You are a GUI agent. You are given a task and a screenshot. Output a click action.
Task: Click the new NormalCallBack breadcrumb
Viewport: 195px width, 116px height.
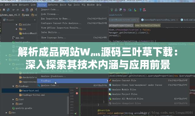pos(147,25)
